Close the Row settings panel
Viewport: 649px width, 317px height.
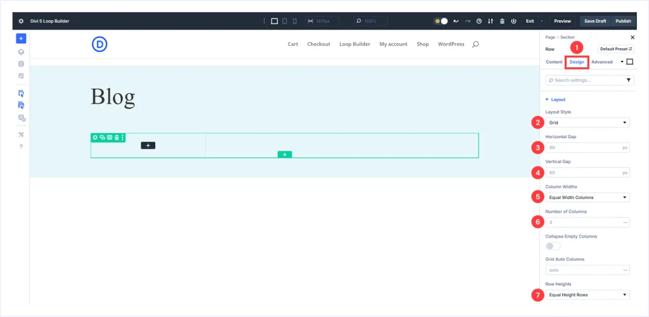coord(632,37)
